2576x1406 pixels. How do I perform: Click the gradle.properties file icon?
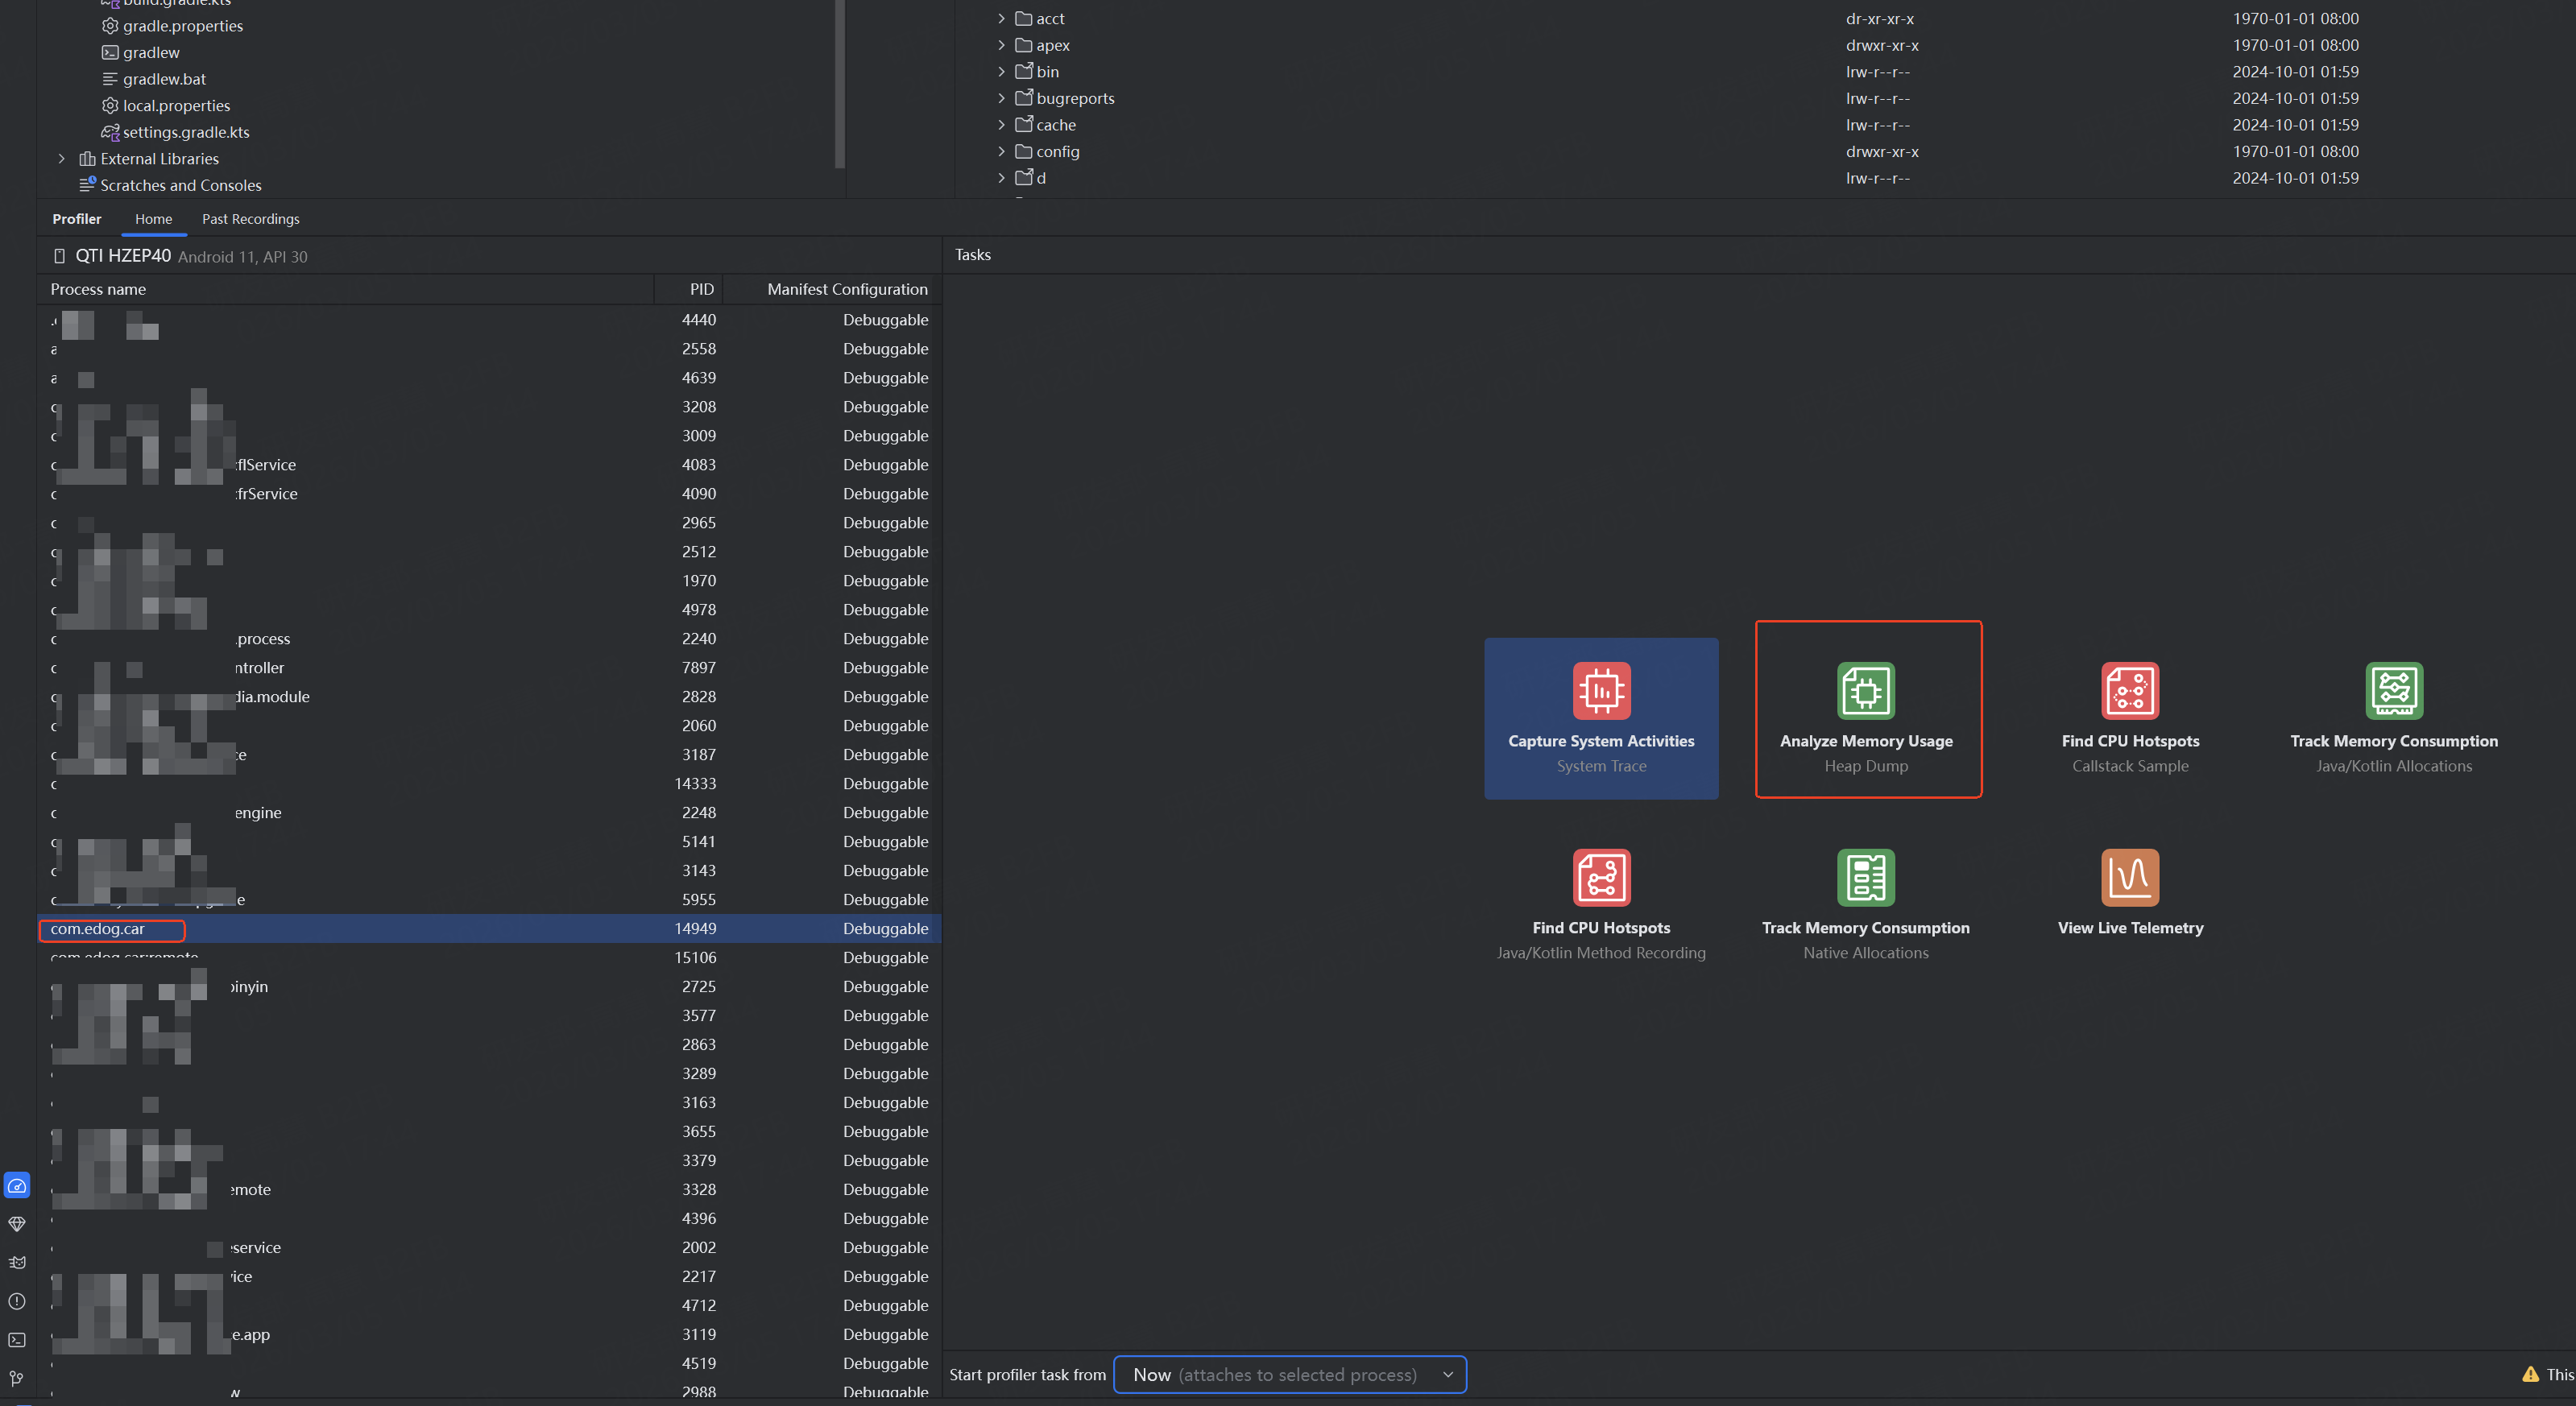point(110,26)
